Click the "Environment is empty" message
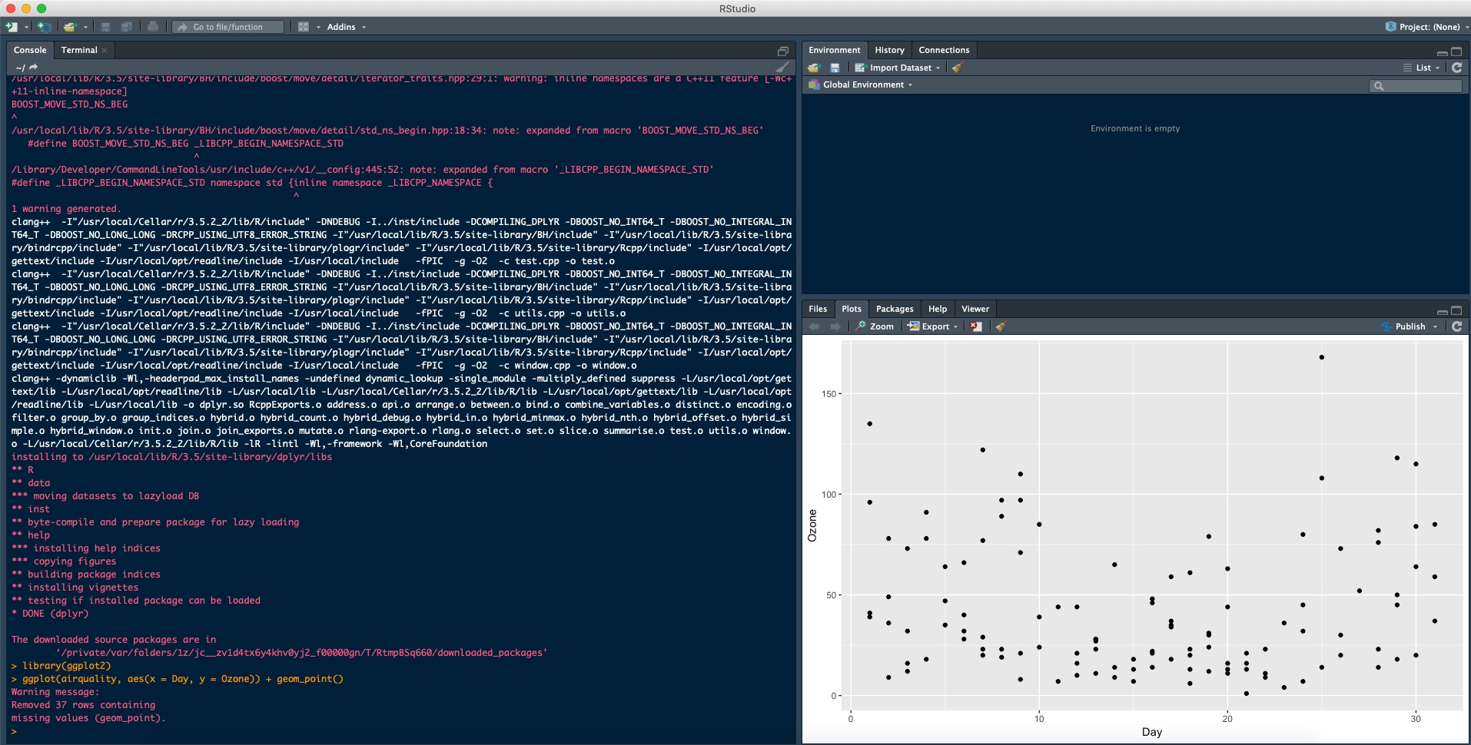The width and height of the screenshot is (1471, 745). pos(1134,128)
